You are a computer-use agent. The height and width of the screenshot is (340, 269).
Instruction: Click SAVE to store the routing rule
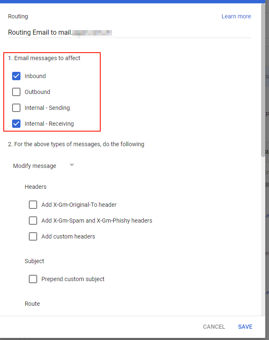[x=245, y=327]
